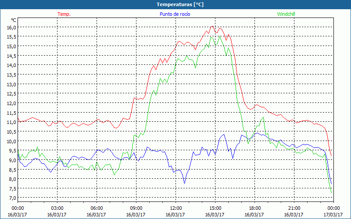Click the 'Temperaturas [°C]' chart title

pos(180,4)
